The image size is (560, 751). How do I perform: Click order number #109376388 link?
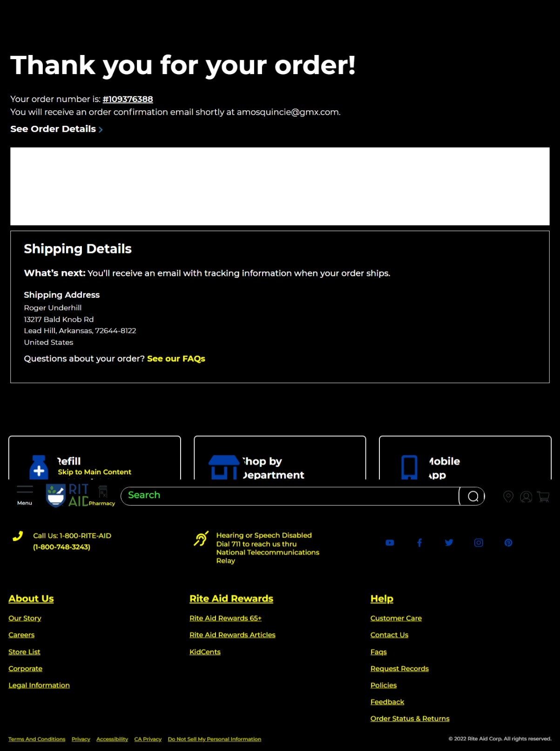(x=128, y=99)
